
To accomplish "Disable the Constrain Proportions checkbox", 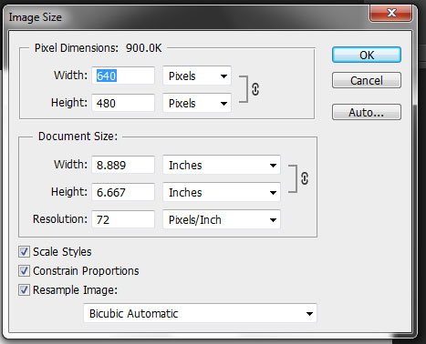I will tap(24, 270).
